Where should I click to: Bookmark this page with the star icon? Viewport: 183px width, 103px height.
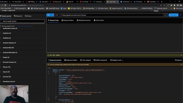tap(164, 5)
